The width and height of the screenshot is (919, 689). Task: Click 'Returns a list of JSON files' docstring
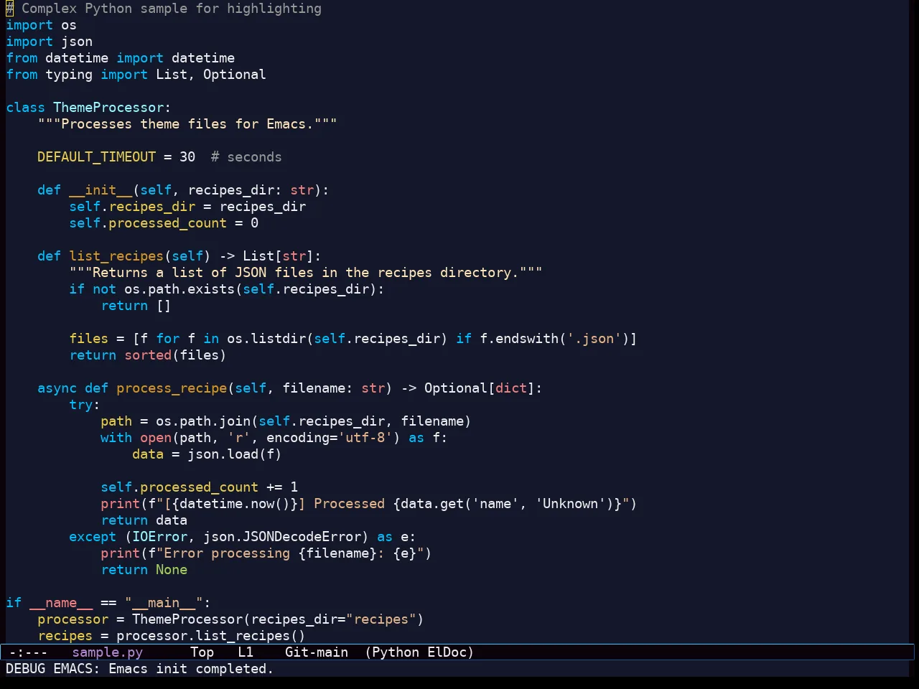306,273
